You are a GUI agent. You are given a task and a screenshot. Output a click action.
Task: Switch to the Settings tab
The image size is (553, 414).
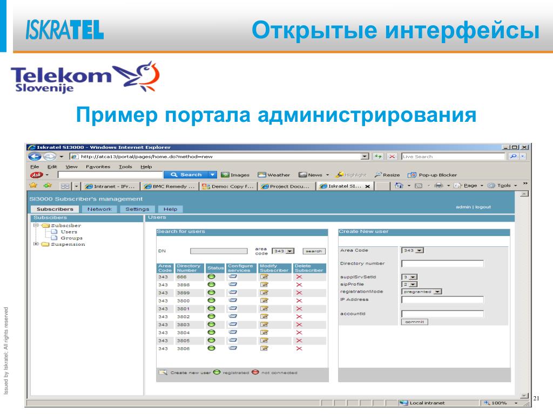click(x=137, y=209)
